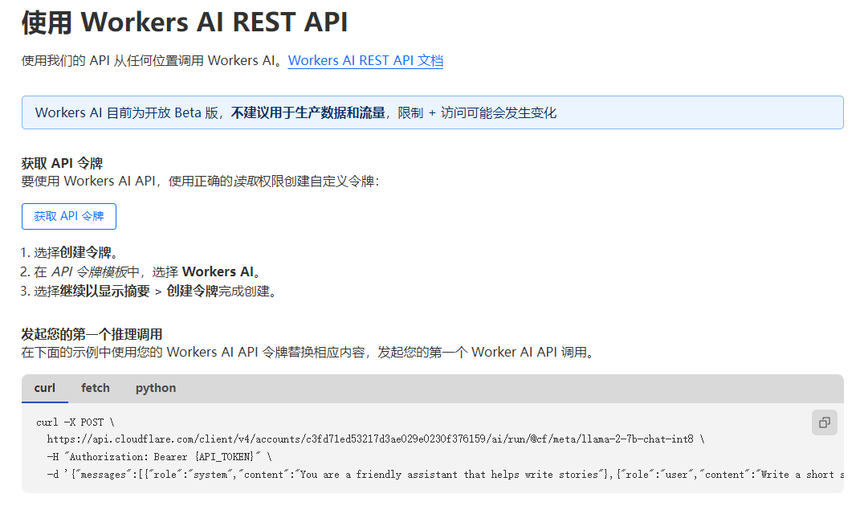
Task: Click the 发起您的第一个推理调用 heading
Action: pyautogui.click(x=92, y=334)
